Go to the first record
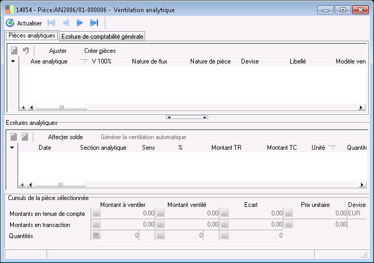The width and height of the screenshot is (374, 263). point(51,23)
